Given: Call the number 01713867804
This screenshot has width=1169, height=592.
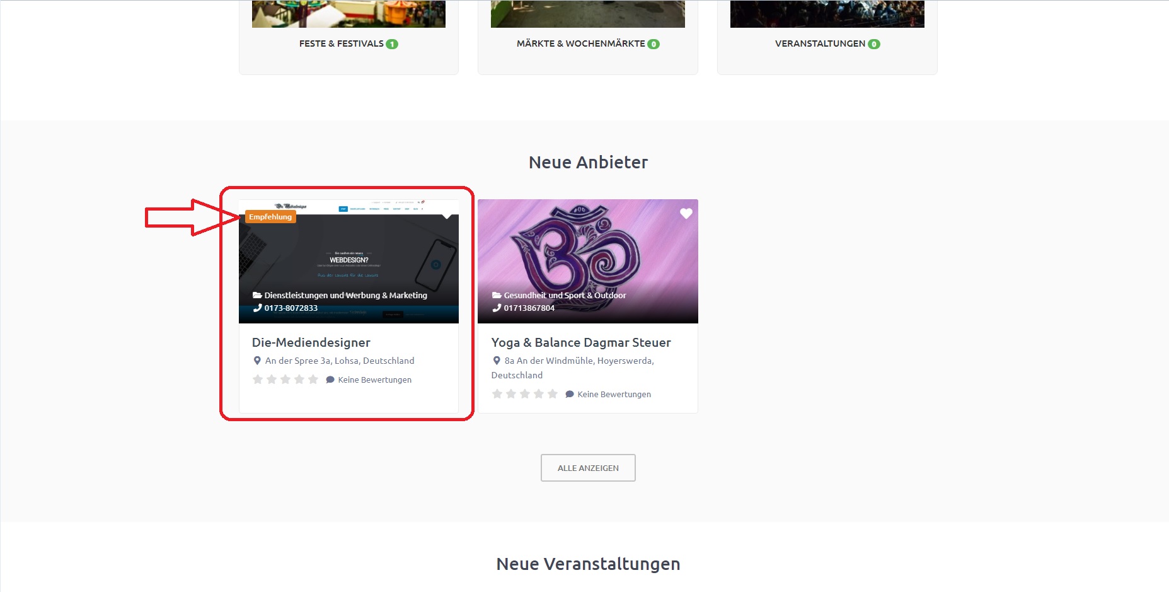Looking at the screenshot, I should point(529,308).
